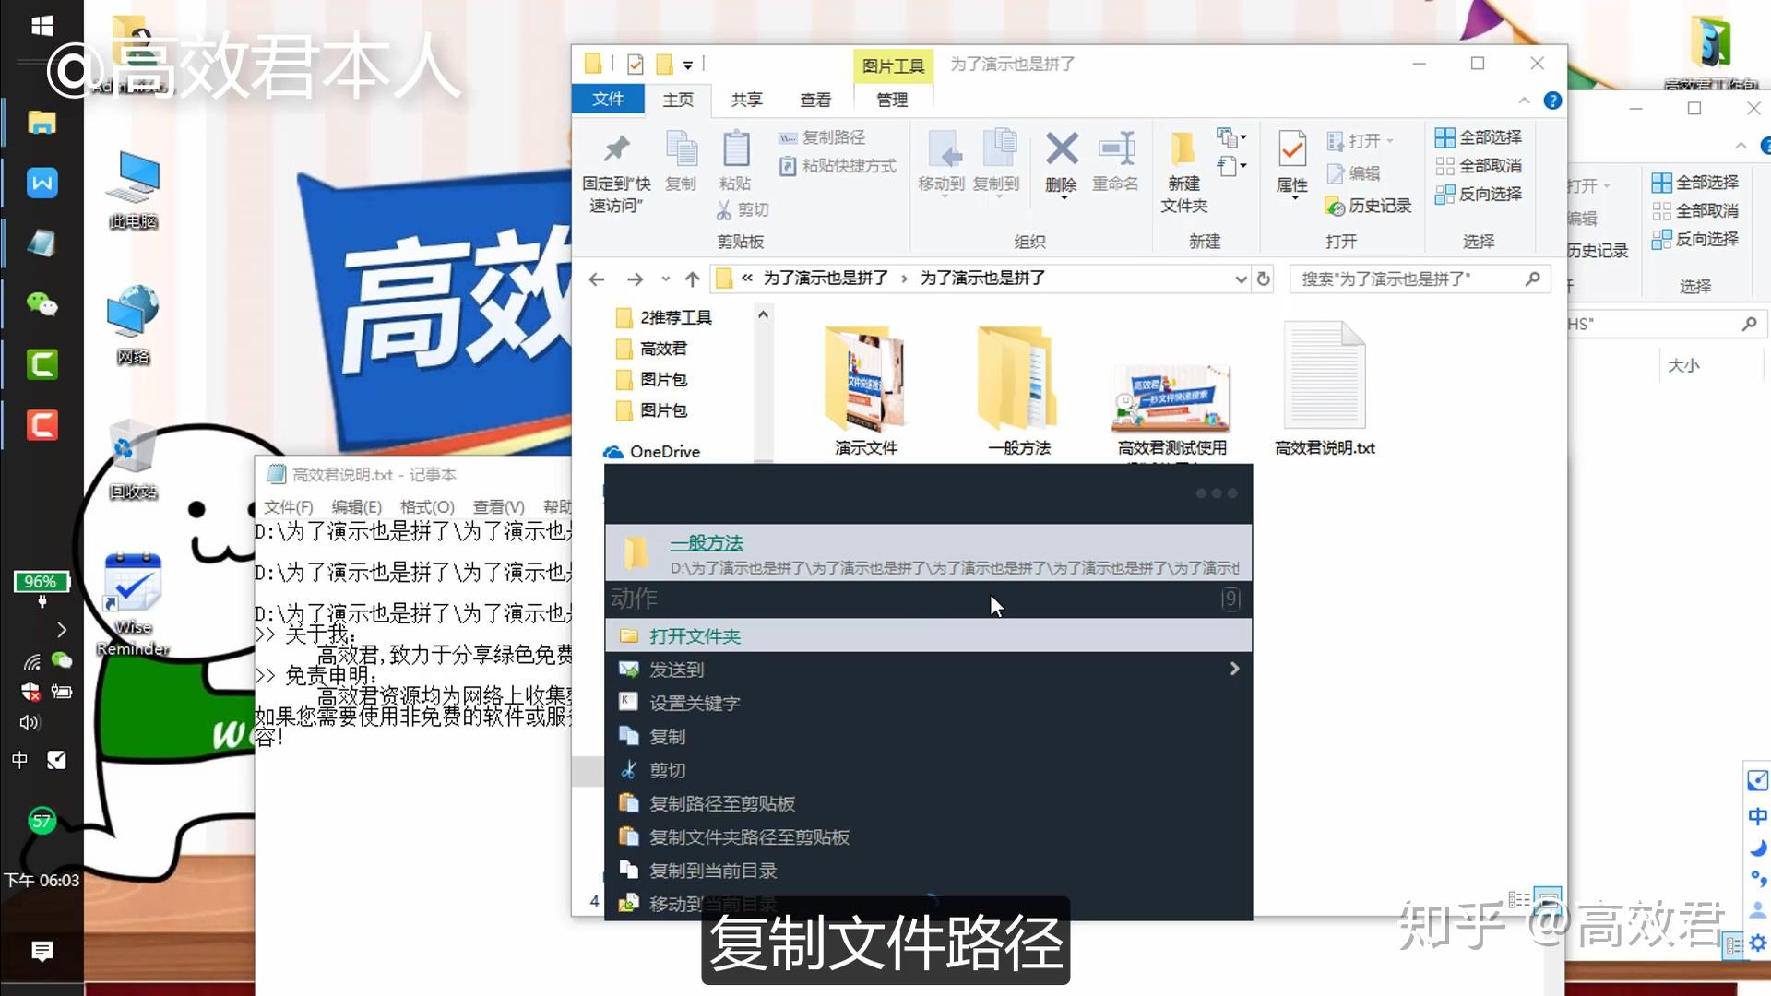Click the refresh button beside address bar
1771x996 pixels.
[x=1264, y=279]
